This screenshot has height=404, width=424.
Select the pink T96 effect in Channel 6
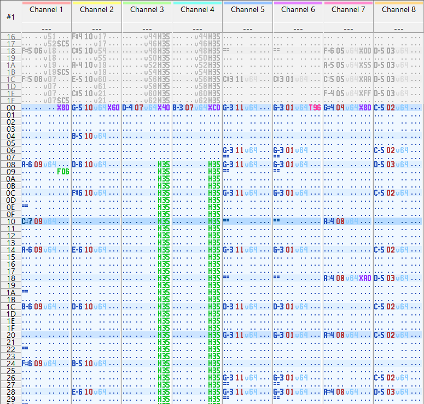point(315,108)
